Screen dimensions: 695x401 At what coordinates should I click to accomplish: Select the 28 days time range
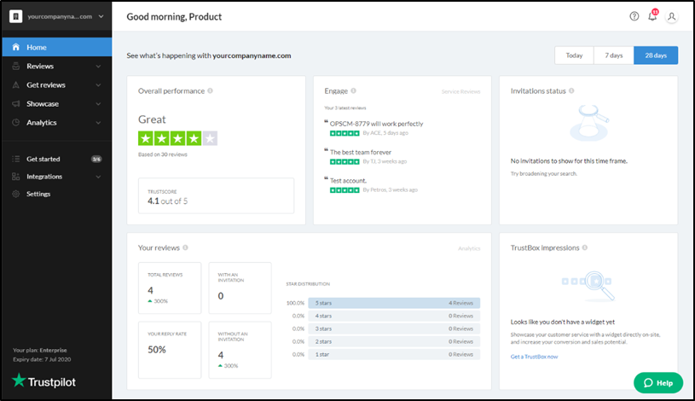656,55
